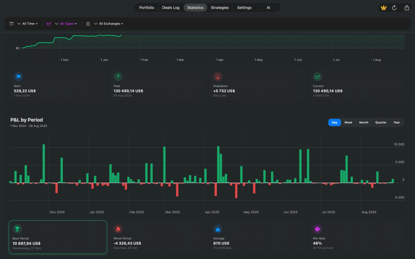Open the AI section
Viewport: 415px width, 259px height.
click(268, 7)
